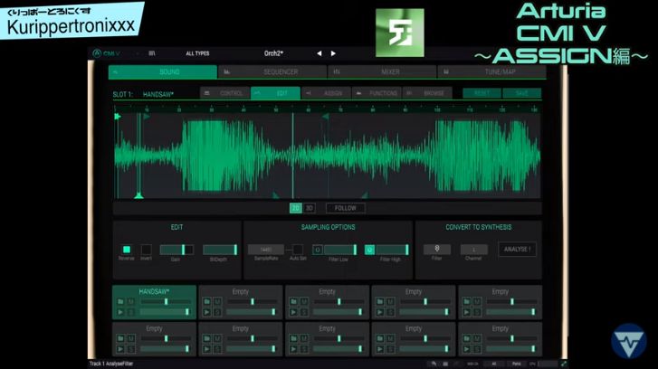Screen dimensions: 658x369
Task: Toggle the Invert switch
Action: (146, 250)
